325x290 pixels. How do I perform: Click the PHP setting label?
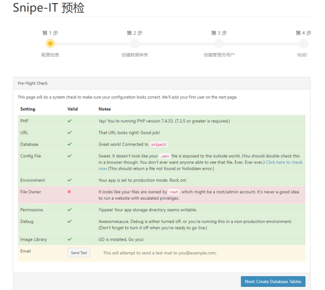coord(24,121)
